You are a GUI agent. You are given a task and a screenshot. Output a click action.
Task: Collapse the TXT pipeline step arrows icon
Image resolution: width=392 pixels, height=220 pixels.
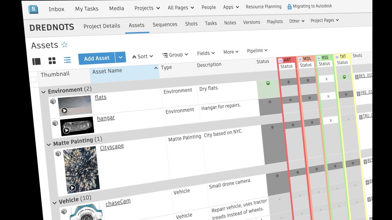tap(337, 57)
